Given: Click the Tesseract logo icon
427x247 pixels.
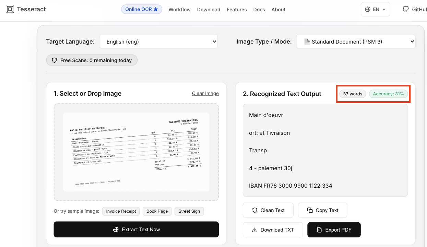Looking at the screenshot, I should [10, 9].
